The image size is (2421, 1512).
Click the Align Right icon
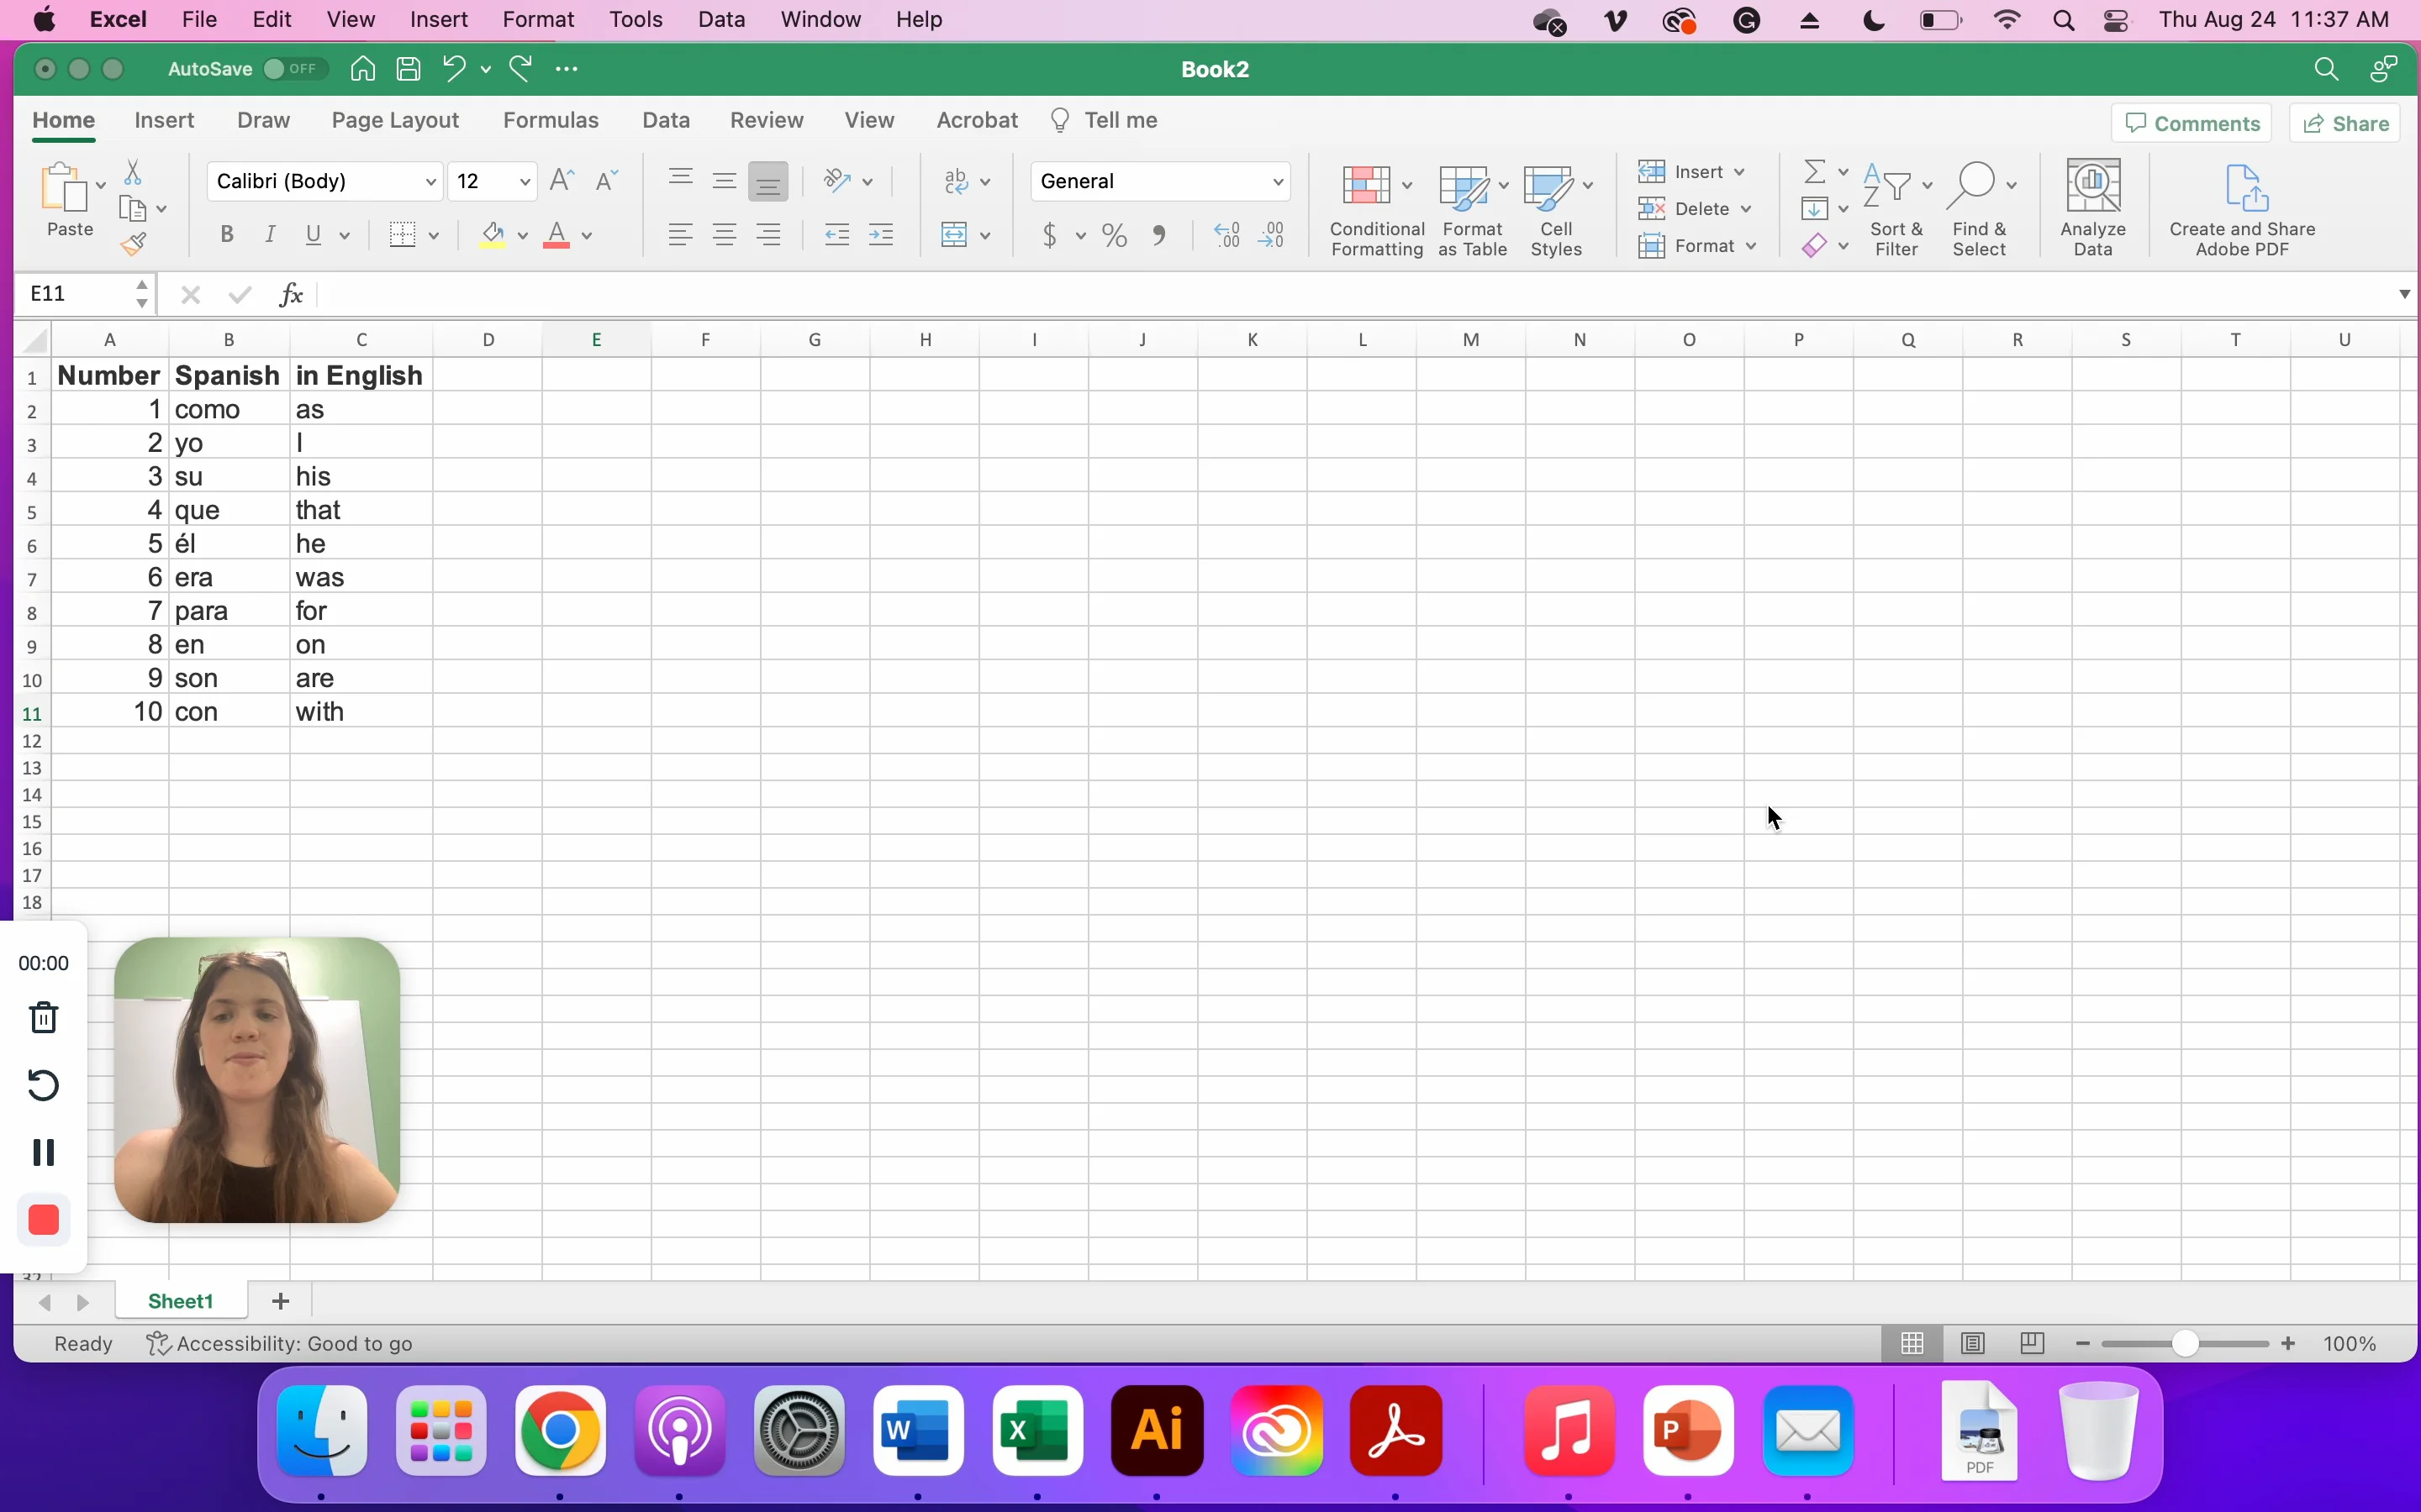(x=768, y=235)
